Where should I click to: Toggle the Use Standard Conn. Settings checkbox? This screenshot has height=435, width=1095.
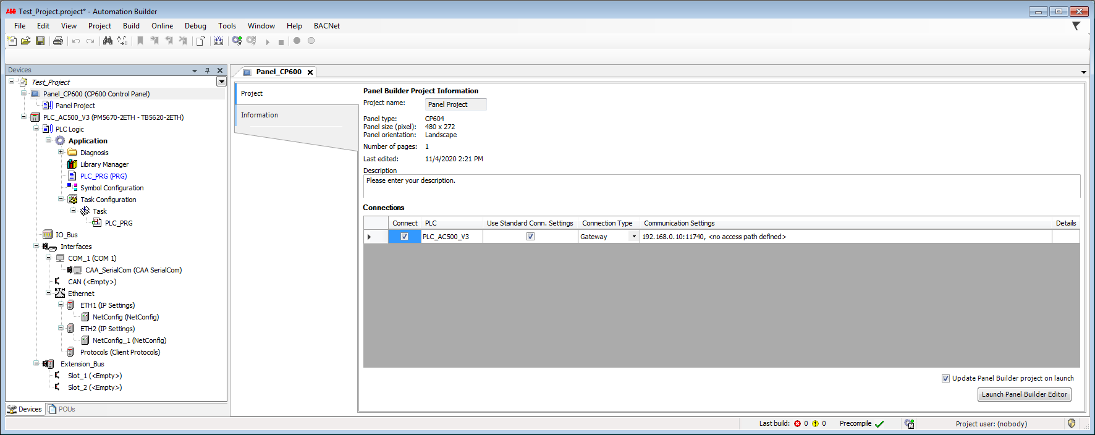pyautogui.click(x=530, y=237)
